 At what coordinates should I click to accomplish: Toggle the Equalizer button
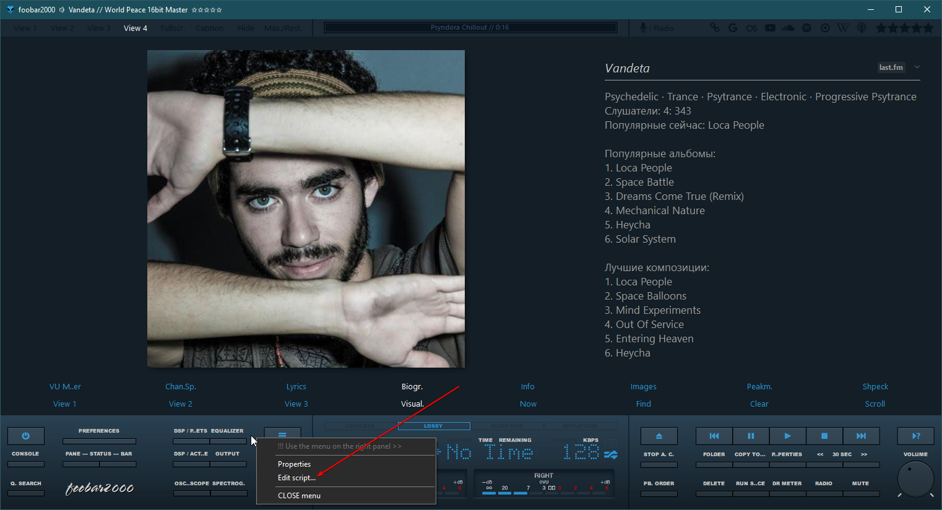click(x=228, y=441)
